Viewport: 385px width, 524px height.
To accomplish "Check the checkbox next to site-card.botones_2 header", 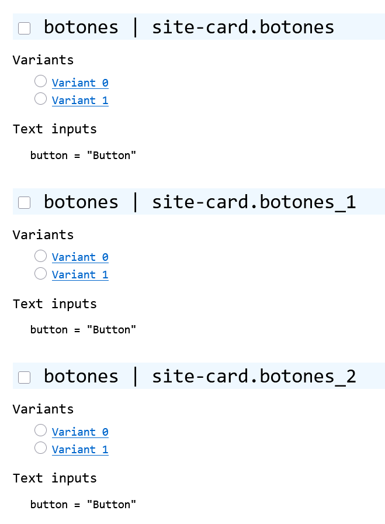I will click(24, 377).
